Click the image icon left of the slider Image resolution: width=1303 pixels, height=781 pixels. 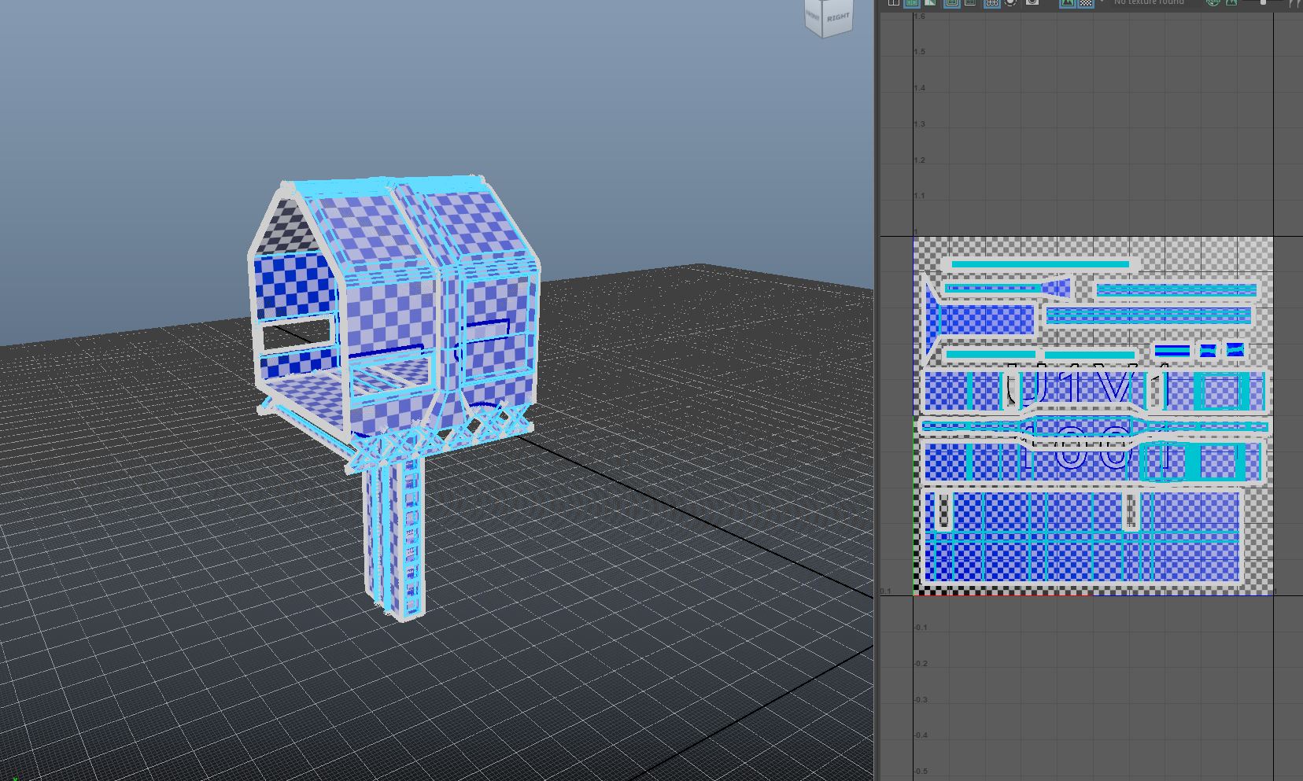click(1231, 2)
